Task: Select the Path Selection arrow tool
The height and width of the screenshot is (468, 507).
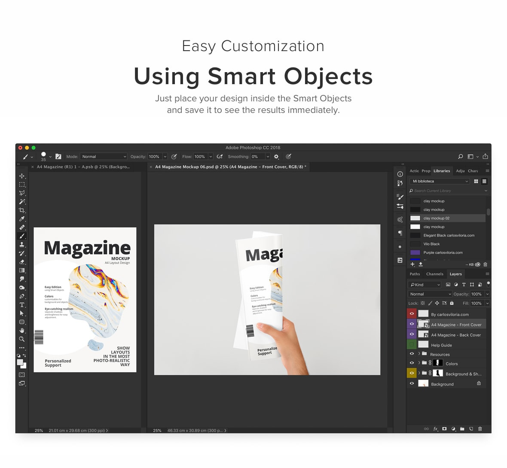Action: (22, 313)
